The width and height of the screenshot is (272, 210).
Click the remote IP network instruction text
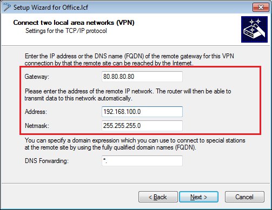pos(128,94)
